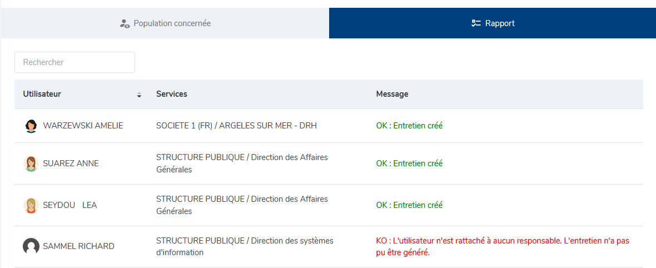656x268 pixels.
Task: Select user name SAMMEL RICHARD
Action: click(x=78, y=246)
